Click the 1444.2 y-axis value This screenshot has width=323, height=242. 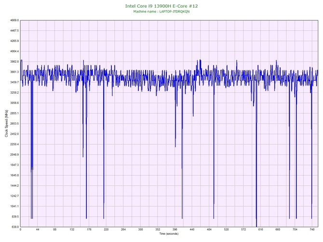pyautogui.click(x=14, y=185)
